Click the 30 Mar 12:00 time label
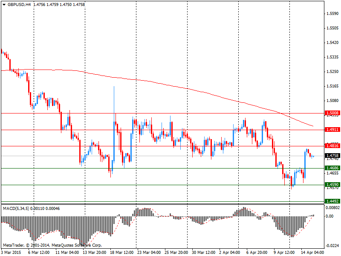341x256 pixels. [x=204, y=253]
